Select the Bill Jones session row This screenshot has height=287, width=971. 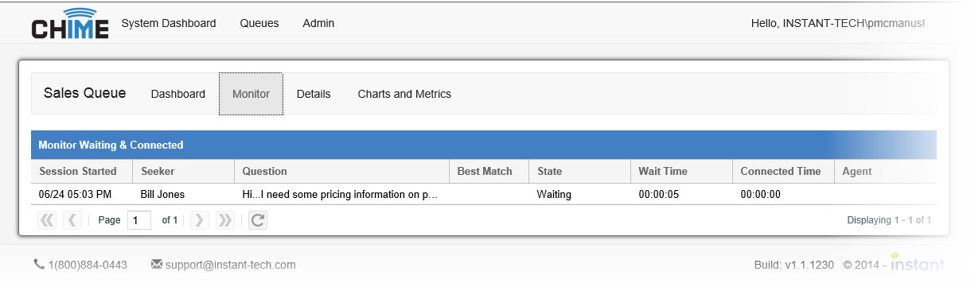click(484, 194)
